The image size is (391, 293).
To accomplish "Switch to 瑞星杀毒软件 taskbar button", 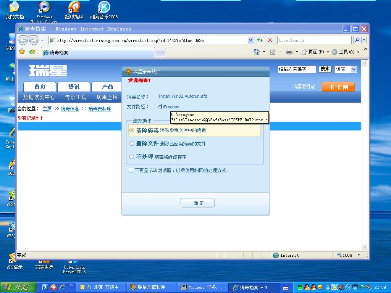I will [152, 287].
